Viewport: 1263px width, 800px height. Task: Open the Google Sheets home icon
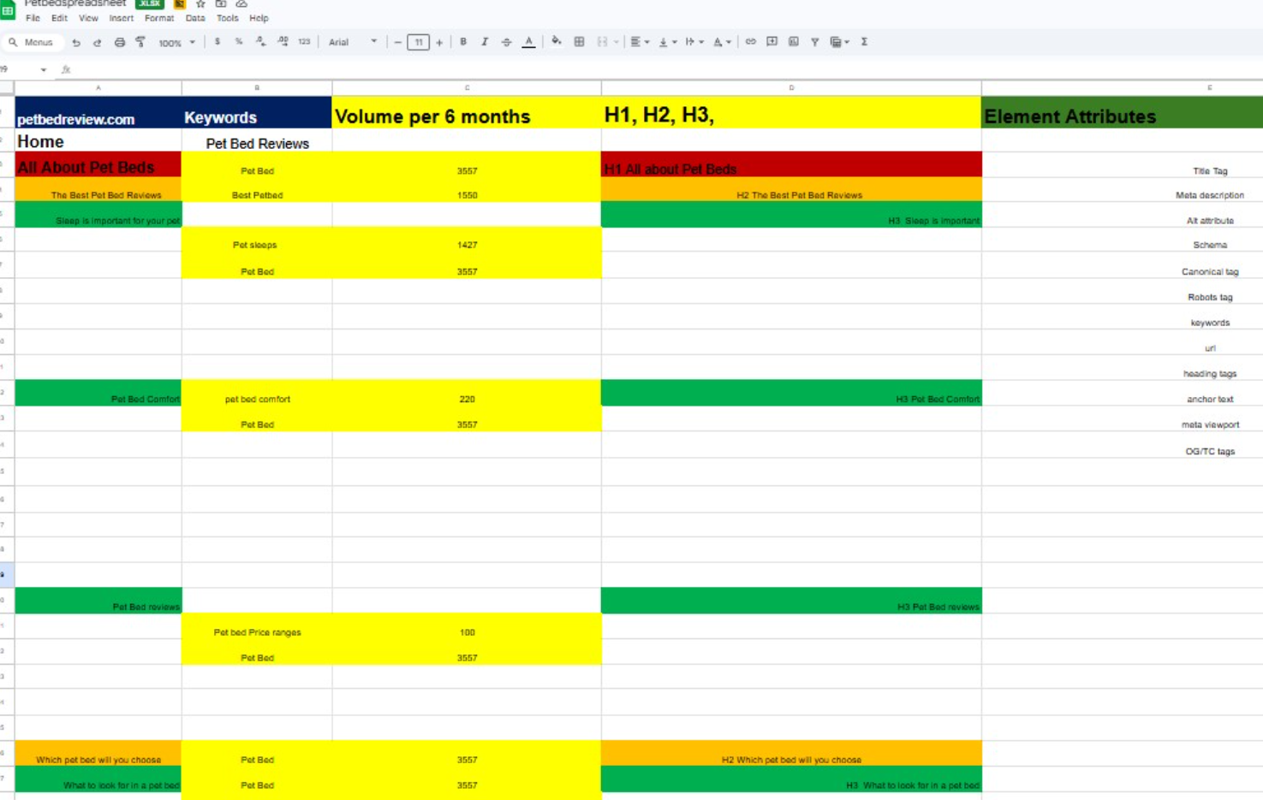pyautogui.click(x=9, y=9)
